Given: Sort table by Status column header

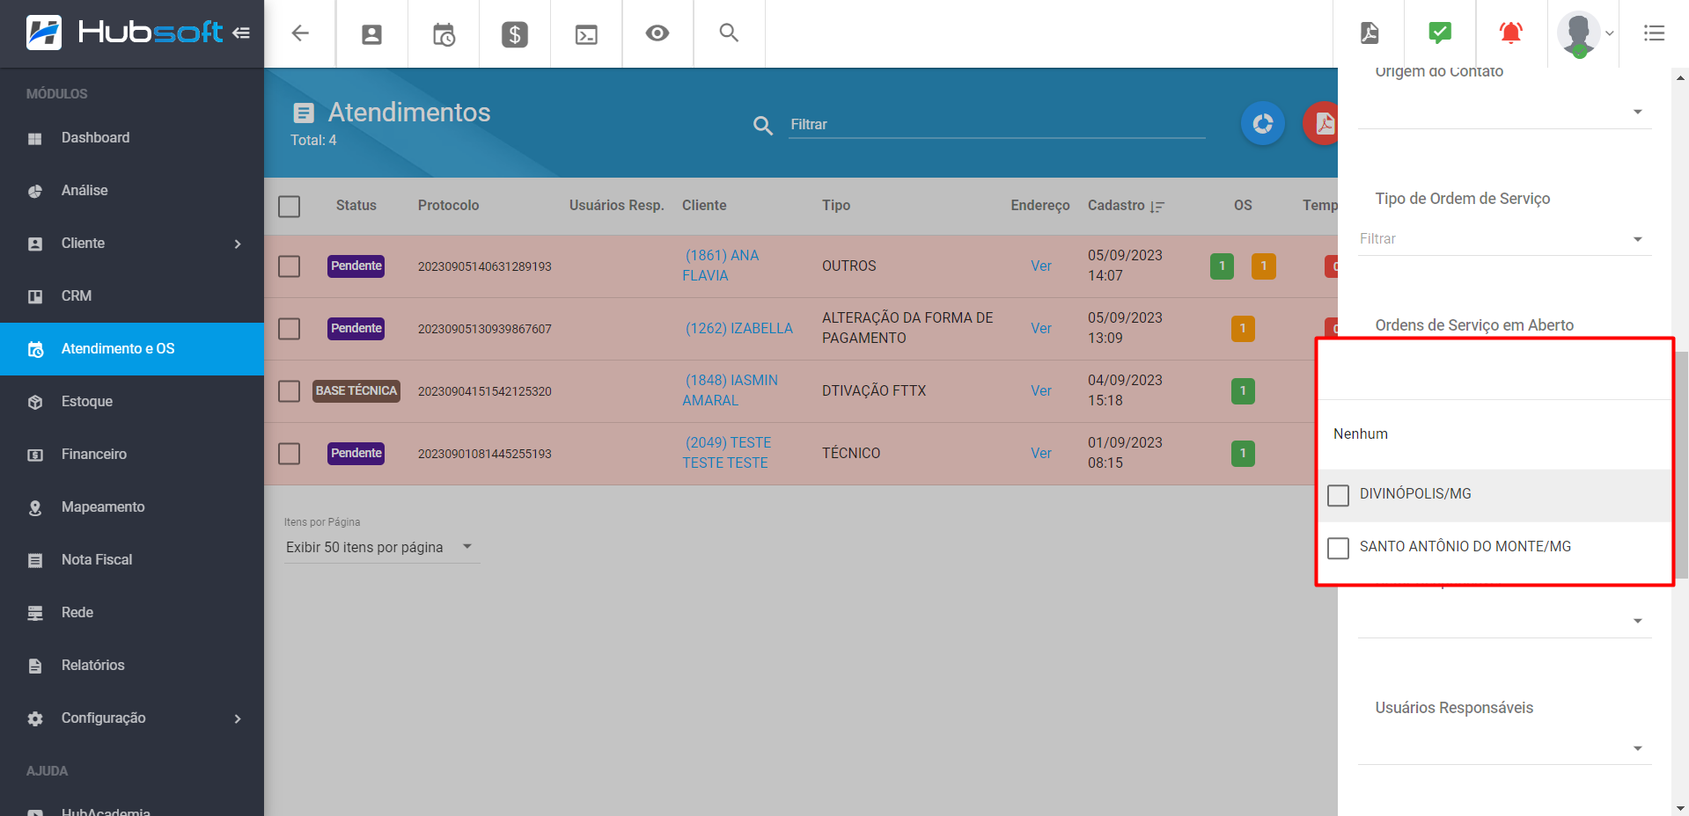Looking at the screenshot, I should click(356, 206).
